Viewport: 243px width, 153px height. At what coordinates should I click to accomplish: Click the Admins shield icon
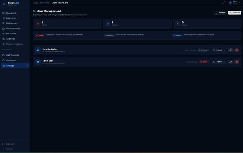click(x=38, y=24)
